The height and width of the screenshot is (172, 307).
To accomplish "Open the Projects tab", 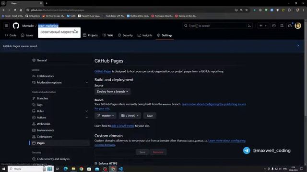I will [90, 35].
